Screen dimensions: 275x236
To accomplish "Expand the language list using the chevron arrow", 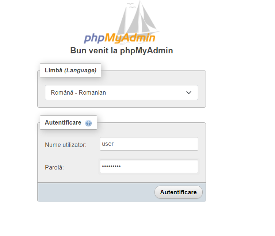I will tap(189, 92).
